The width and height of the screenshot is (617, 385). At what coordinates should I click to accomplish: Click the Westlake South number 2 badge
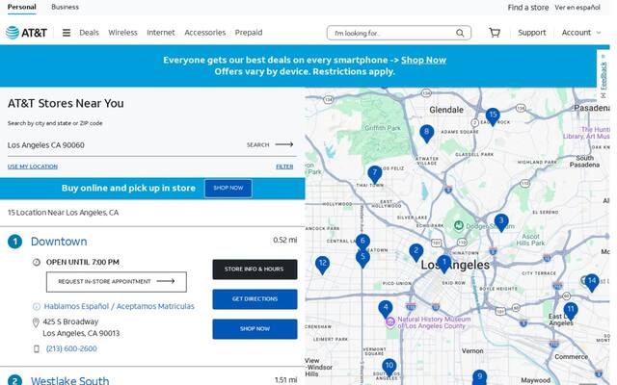[x=15, y=380]
